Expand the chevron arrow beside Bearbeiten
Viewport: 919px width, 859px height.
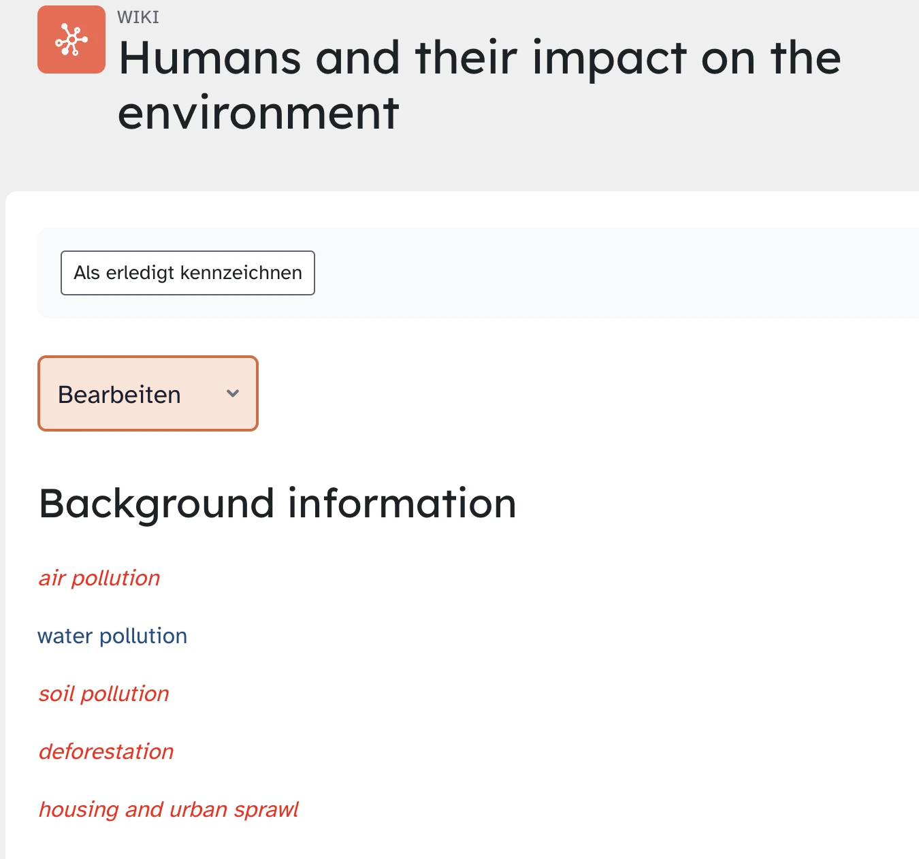coord(233,393)
